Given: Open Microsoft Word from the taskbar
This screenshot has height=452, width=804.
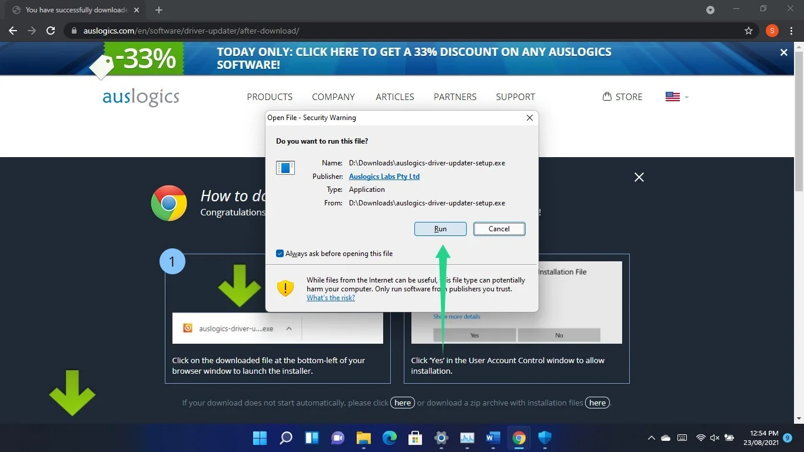Looking at the screenshot, I should (x=493, y=438).
